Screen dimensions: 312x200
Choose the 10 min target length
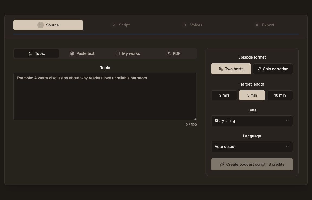click(280, 95)
